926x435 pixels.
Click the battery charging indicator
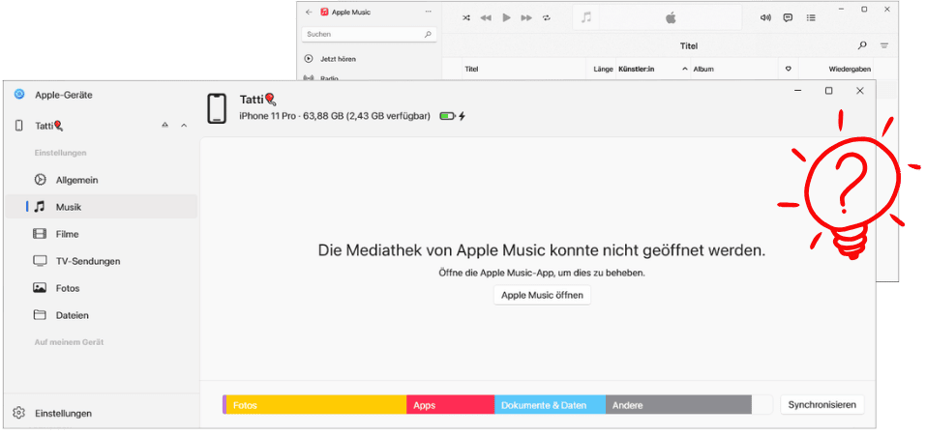pos(453,116)
